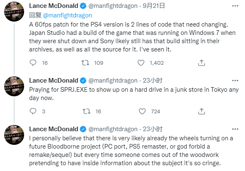Viewport: 245px width, 171px height.
Task: Retweet the SPRJ.EXE tweet
Action: [x=86, y=111]
